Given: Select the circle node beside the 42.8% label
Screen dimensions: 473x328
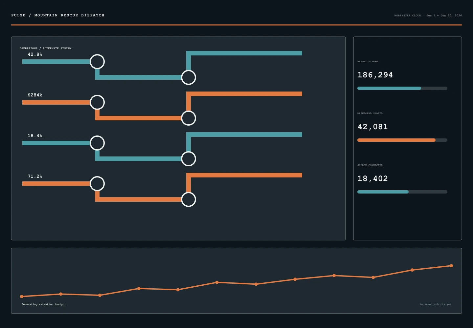Looking at the screenshot, I should point(97,62).
